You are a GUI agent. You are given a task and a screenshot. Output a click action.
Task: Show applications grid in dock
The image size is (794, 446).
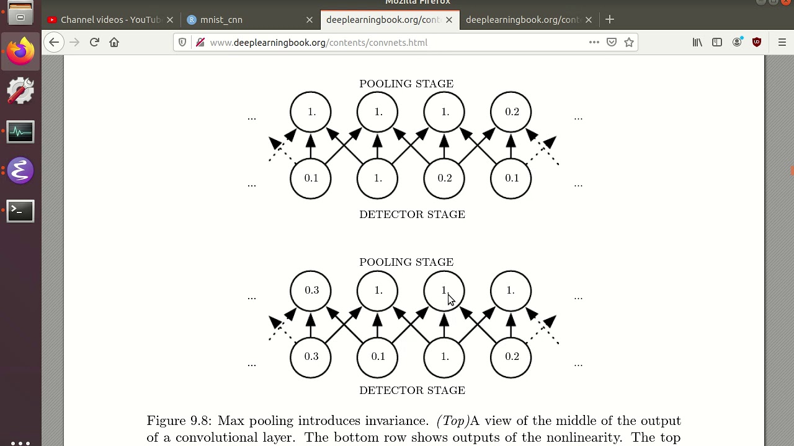point(20,442)
